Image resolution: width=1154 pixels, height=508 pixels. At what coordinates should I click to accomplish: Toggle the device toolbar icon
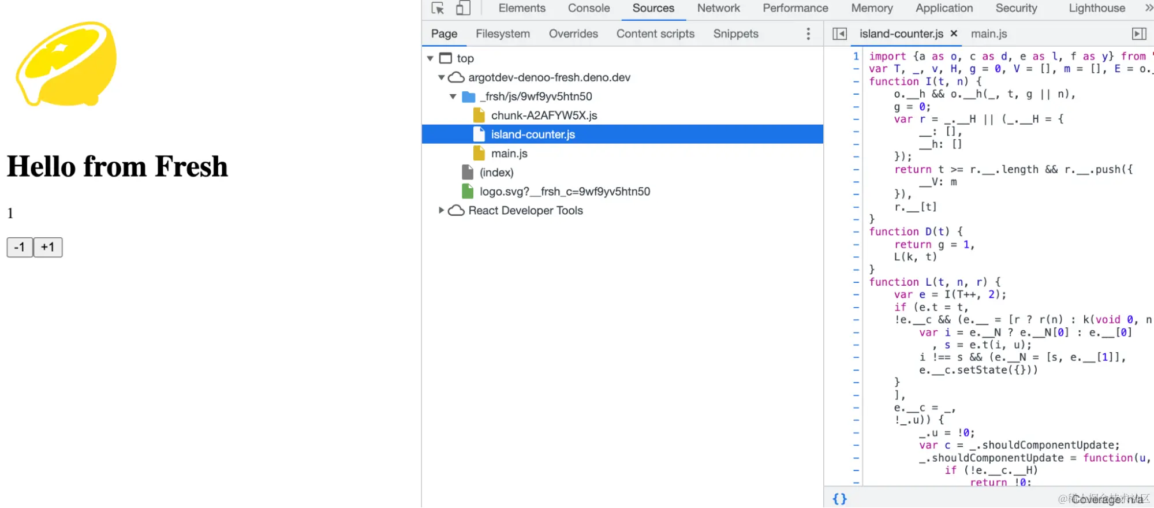(x=463, y=8)
